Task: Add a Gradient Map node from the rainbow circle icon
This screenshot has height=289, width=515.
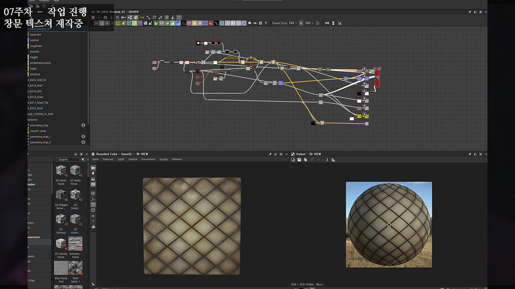Action: pyautogui.click(x=178, y=23)
